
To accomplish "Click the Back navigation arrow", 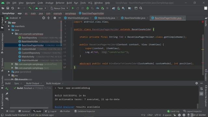I will click(19, 8).
